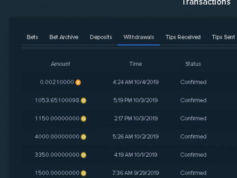The image size is (237, 178).
Task: Select the amount 3350.00000000
Action: coord(57,155)
